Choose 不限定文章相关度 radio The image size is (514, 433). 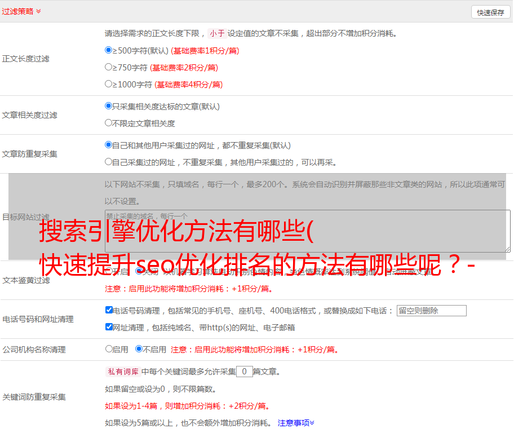pos(108,123)
